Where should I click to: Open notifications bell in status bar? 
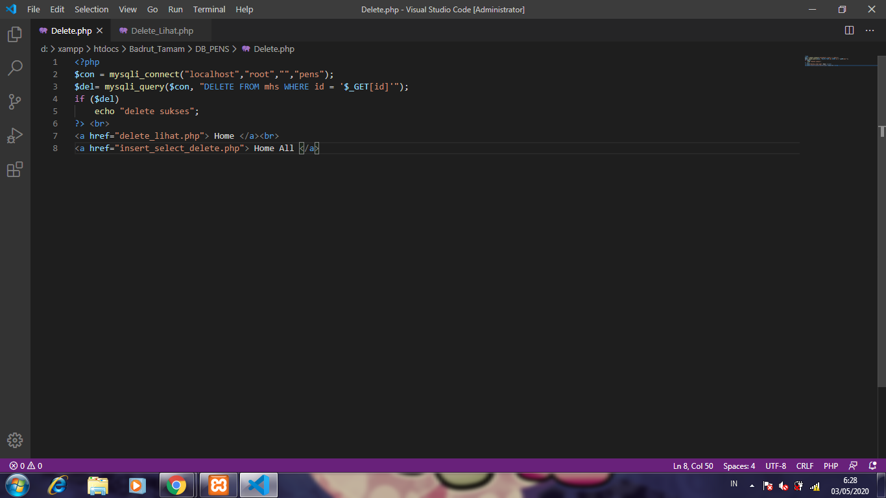[x=872, y=466]
